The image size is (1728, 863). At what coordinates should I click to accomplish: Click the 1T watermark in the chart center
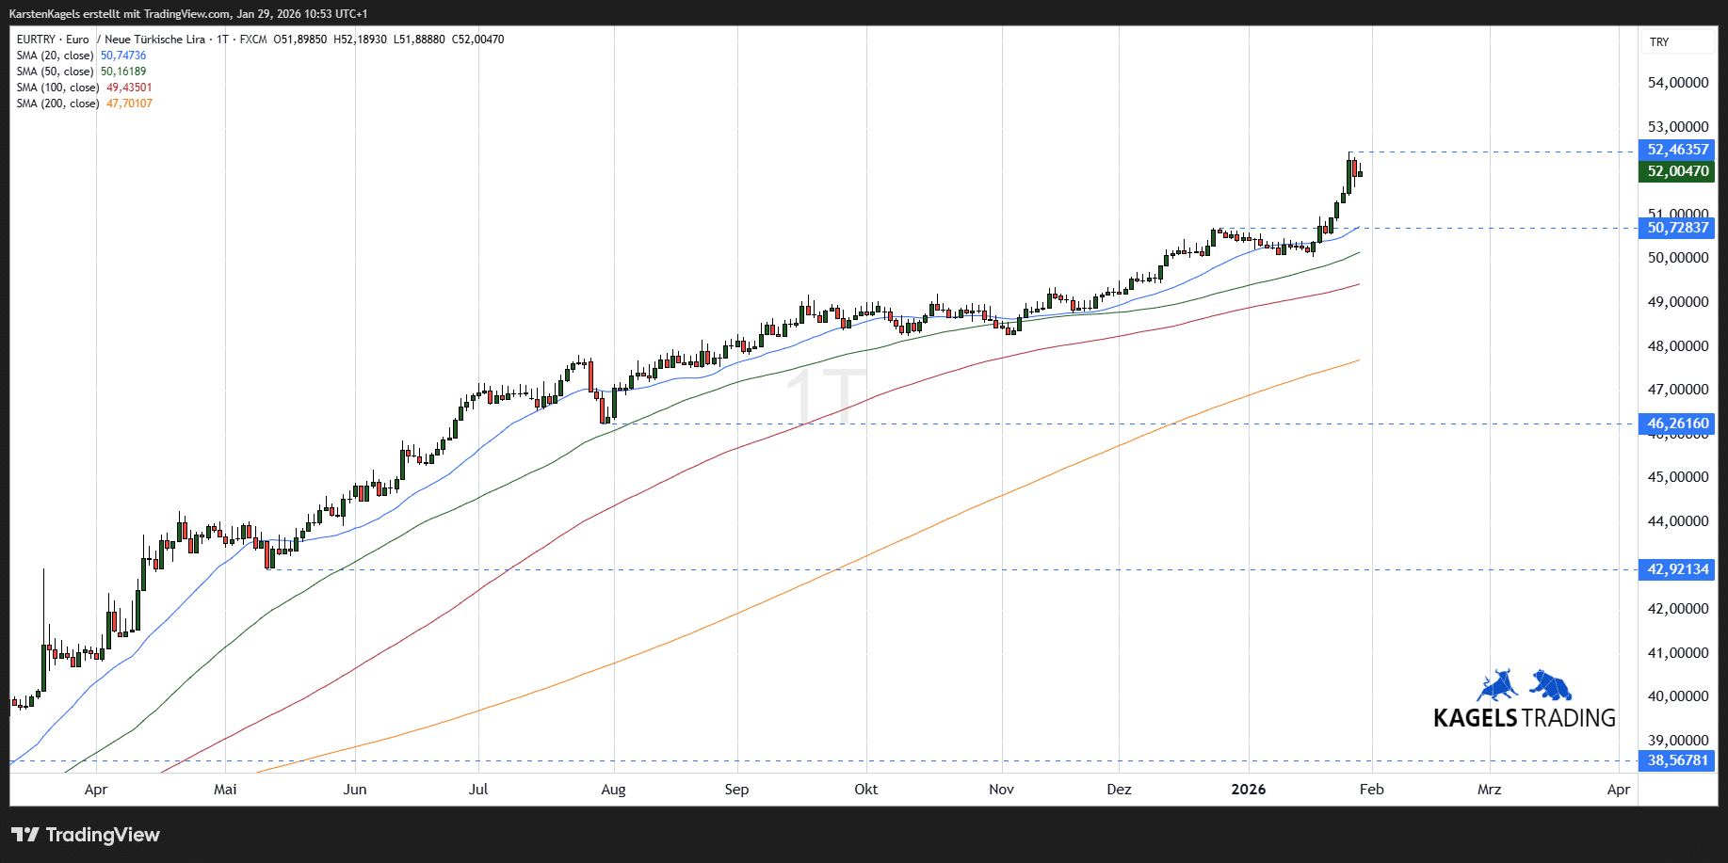[825, 396]
